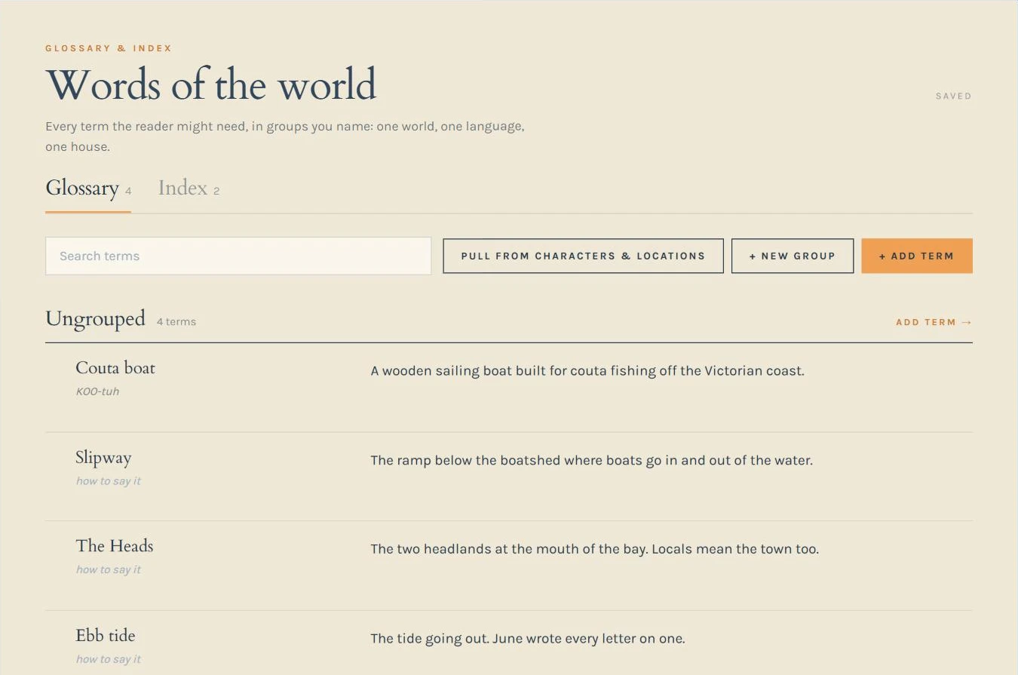Click the Saved status indicator
The image size is (1018, 675).
[954, 96]
